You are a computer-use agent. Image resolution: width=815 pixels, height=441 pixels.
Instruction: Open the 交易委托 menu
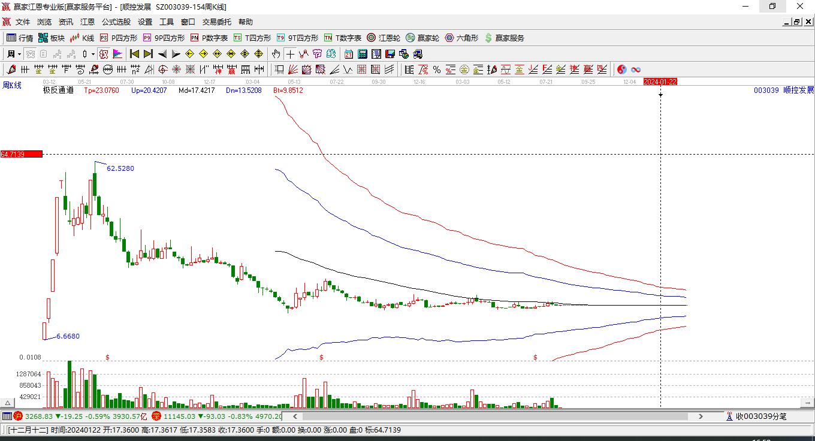[x=217, y=22]
